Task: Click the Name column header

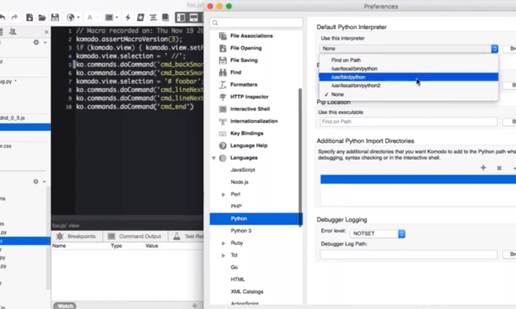Action: pos(59,246)
